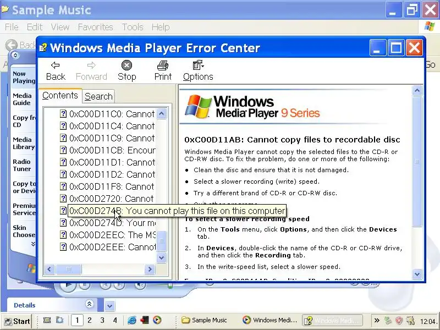Switch to the Search tab
440x330 pixels.
98,97
